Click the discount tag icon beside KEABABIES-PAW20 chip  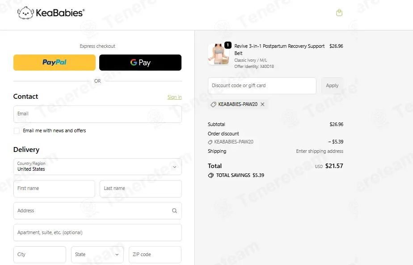click(213, 105)
